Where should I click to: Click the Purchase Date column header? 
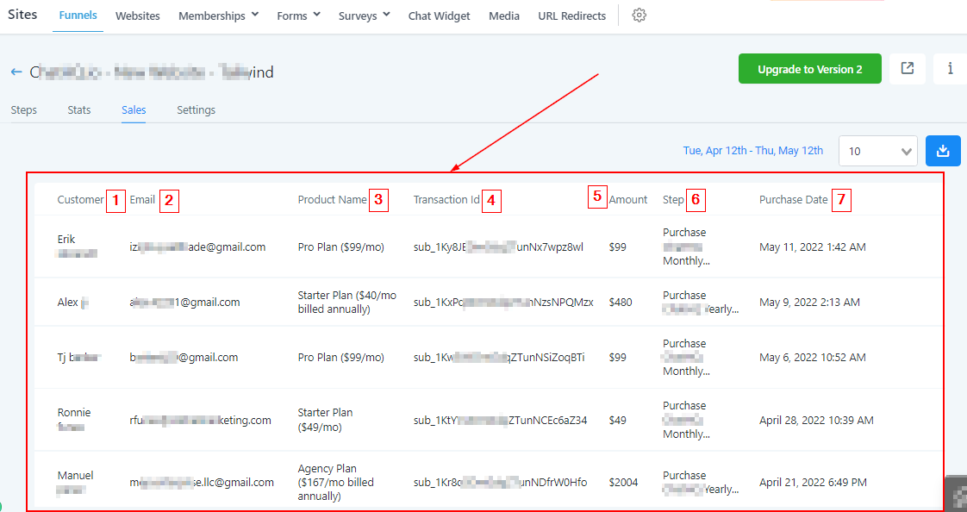(793, 200)
